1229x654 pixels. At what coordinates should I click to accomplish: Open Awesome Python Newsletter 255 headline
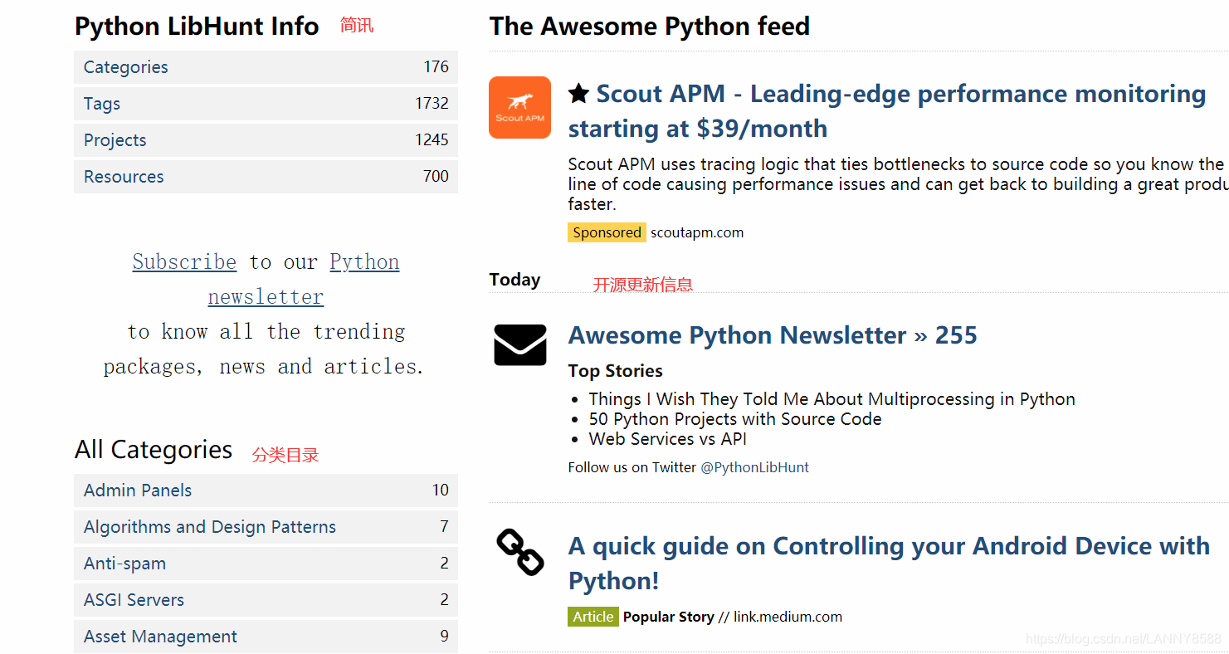(773, 335)
